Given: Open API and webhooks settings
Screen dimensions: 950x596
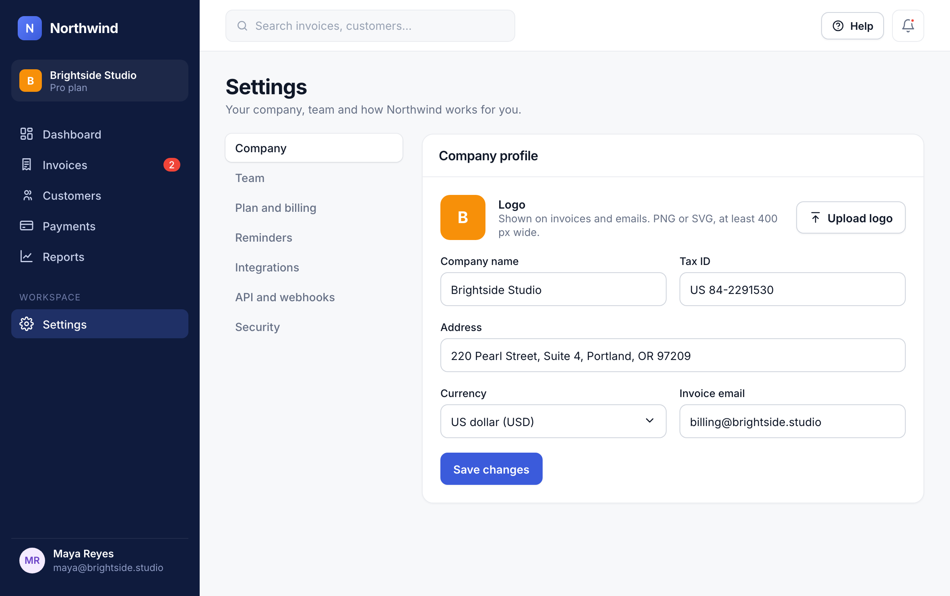Looking at the screenshot, I should (x=314, y=297).
